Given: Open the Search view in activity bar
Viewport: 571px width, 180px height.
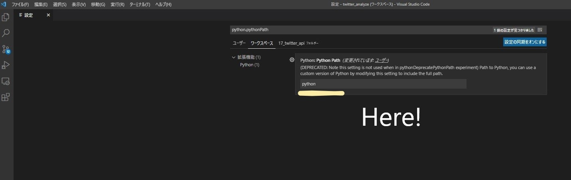Looking at the screenshot, I should coord(6,33).
